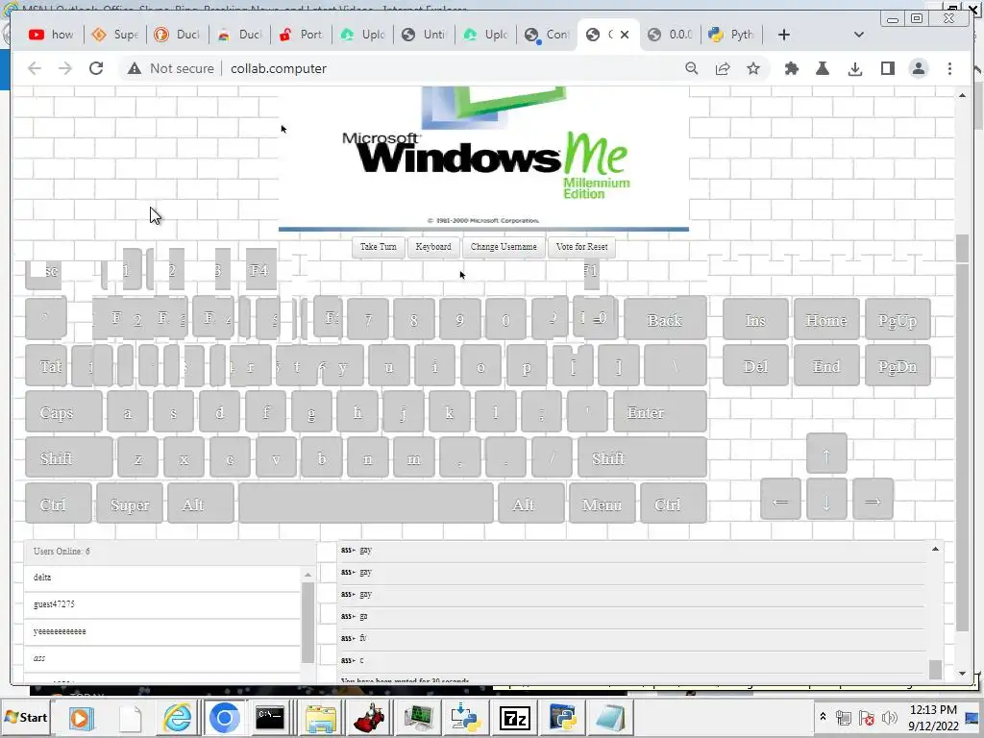Select user 'delta' in users list
Image resolution: width=984 pixels, height=738 pixels.
click(x=162, y=578)
